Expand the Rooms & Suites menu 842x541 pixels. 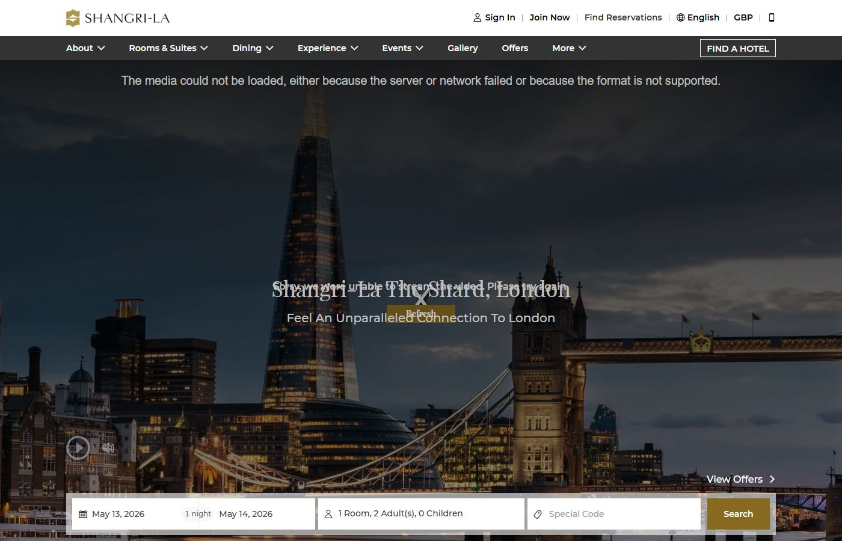[168, 48]
